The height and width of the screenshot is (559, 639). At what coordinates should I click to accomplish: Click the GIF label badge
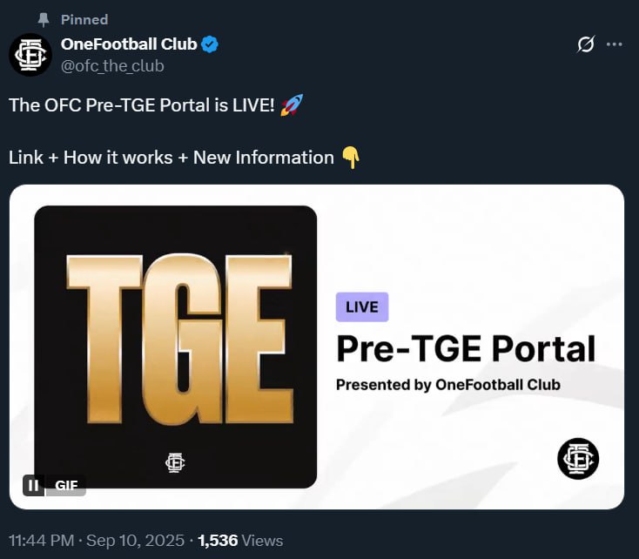point(66,485)
